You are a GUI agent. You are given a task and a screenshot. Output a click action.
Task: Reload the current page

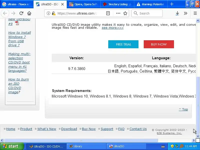(21, 13)
